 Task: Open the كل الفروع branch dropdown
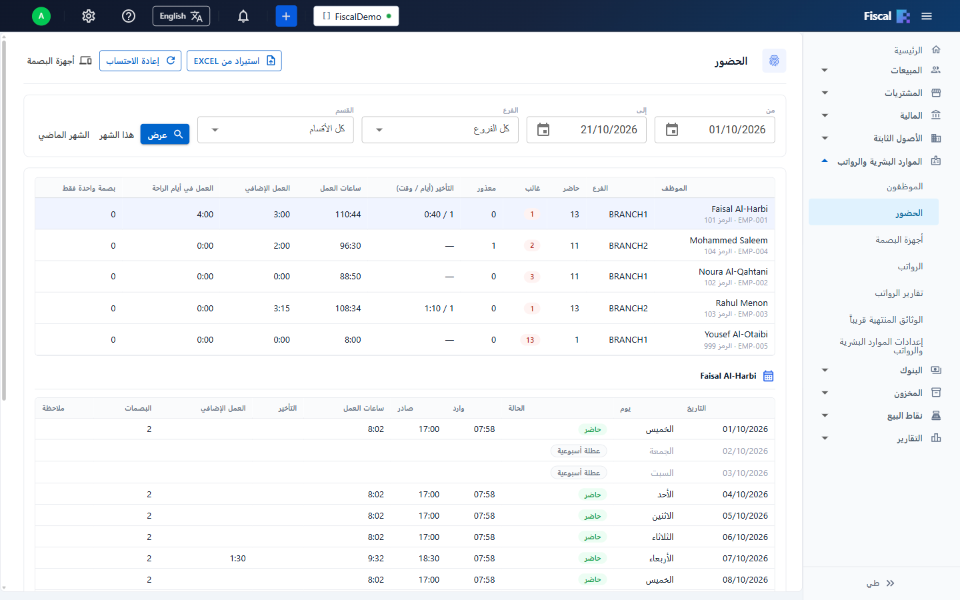click(x=440, y=129)
